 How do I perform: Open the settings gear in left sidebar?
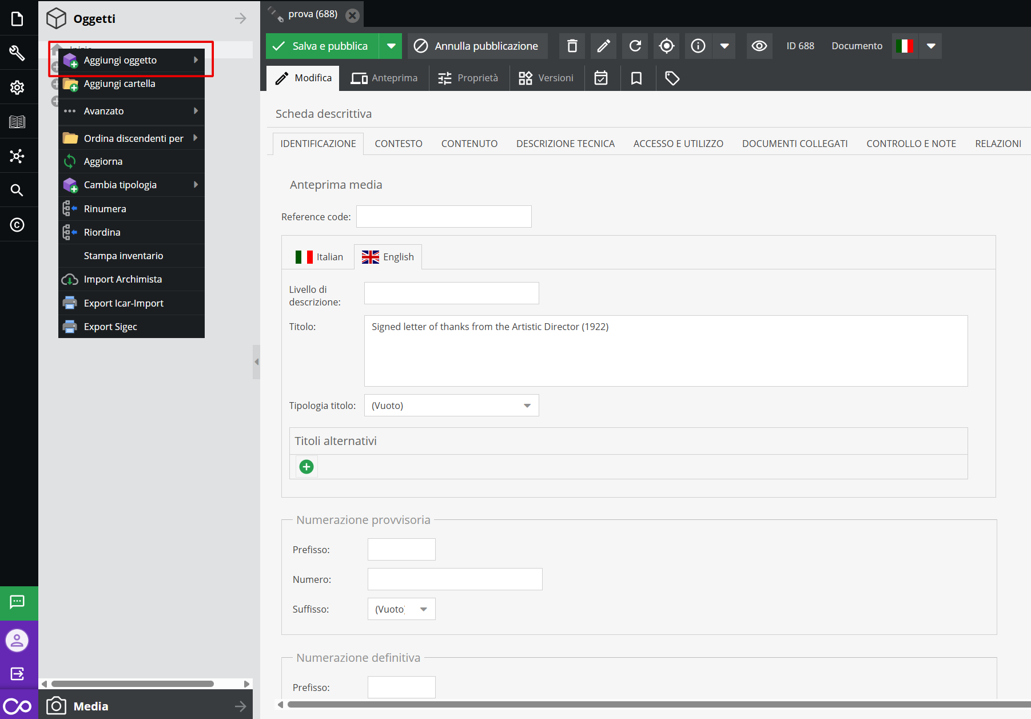pos(17,88)
